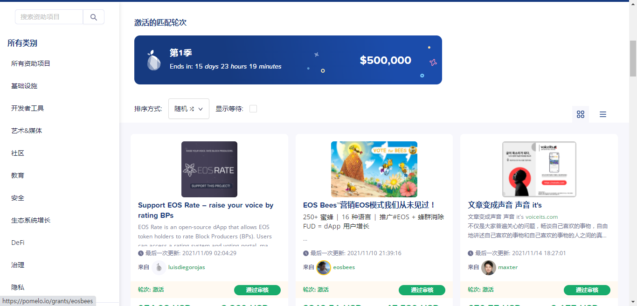
Task: Click eosbees avatar icon
Action: [x=324, y=267]
